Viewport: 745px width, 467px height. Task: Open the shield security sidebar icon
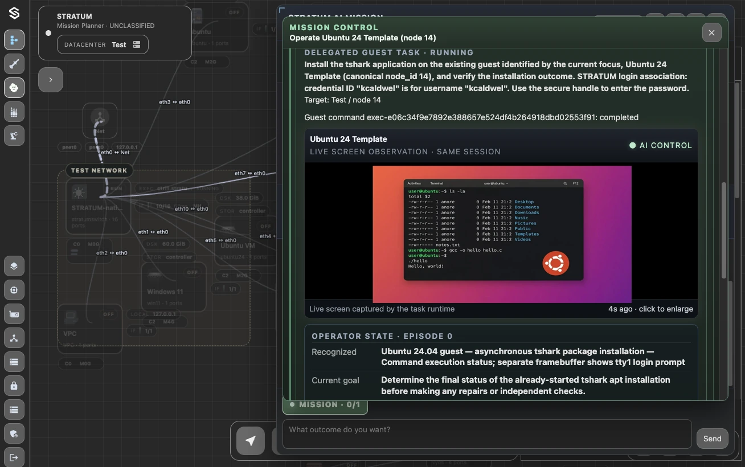tap(14, 433)
